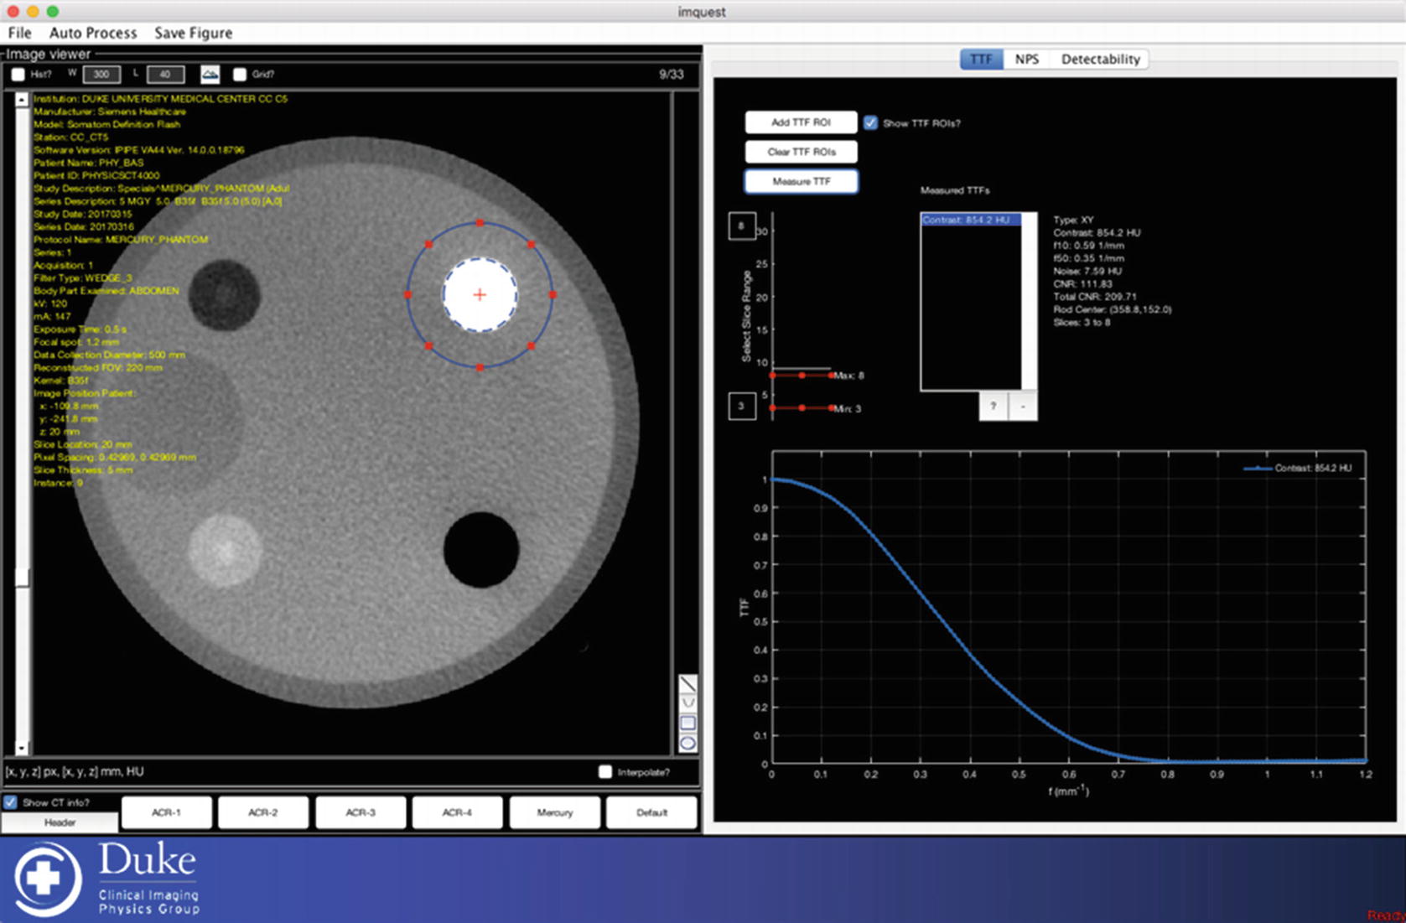The image size is (1406, 923).
Task: Select the rectangle ROI tool
Action: click(687, 723)
